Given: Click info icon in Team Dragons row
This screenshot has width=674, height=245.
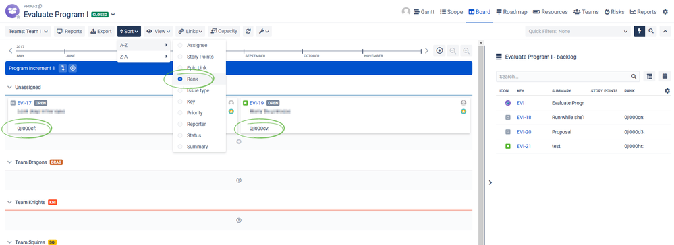Looking at the screenshot, I should coord(239,180).
